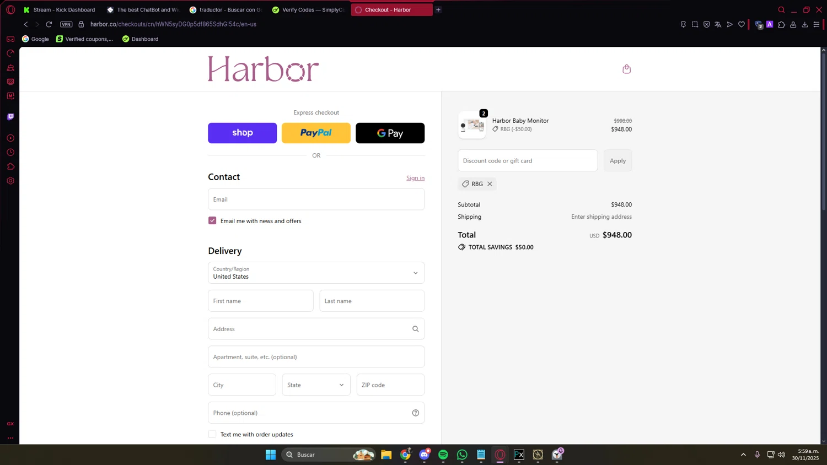Click the Windows taskbar search box
The image size is (827, 465).
point(329,455)
